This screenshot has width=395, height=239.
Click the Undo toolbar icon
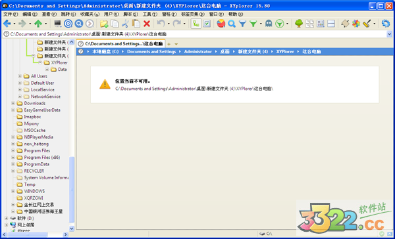[x=161, y=24]
